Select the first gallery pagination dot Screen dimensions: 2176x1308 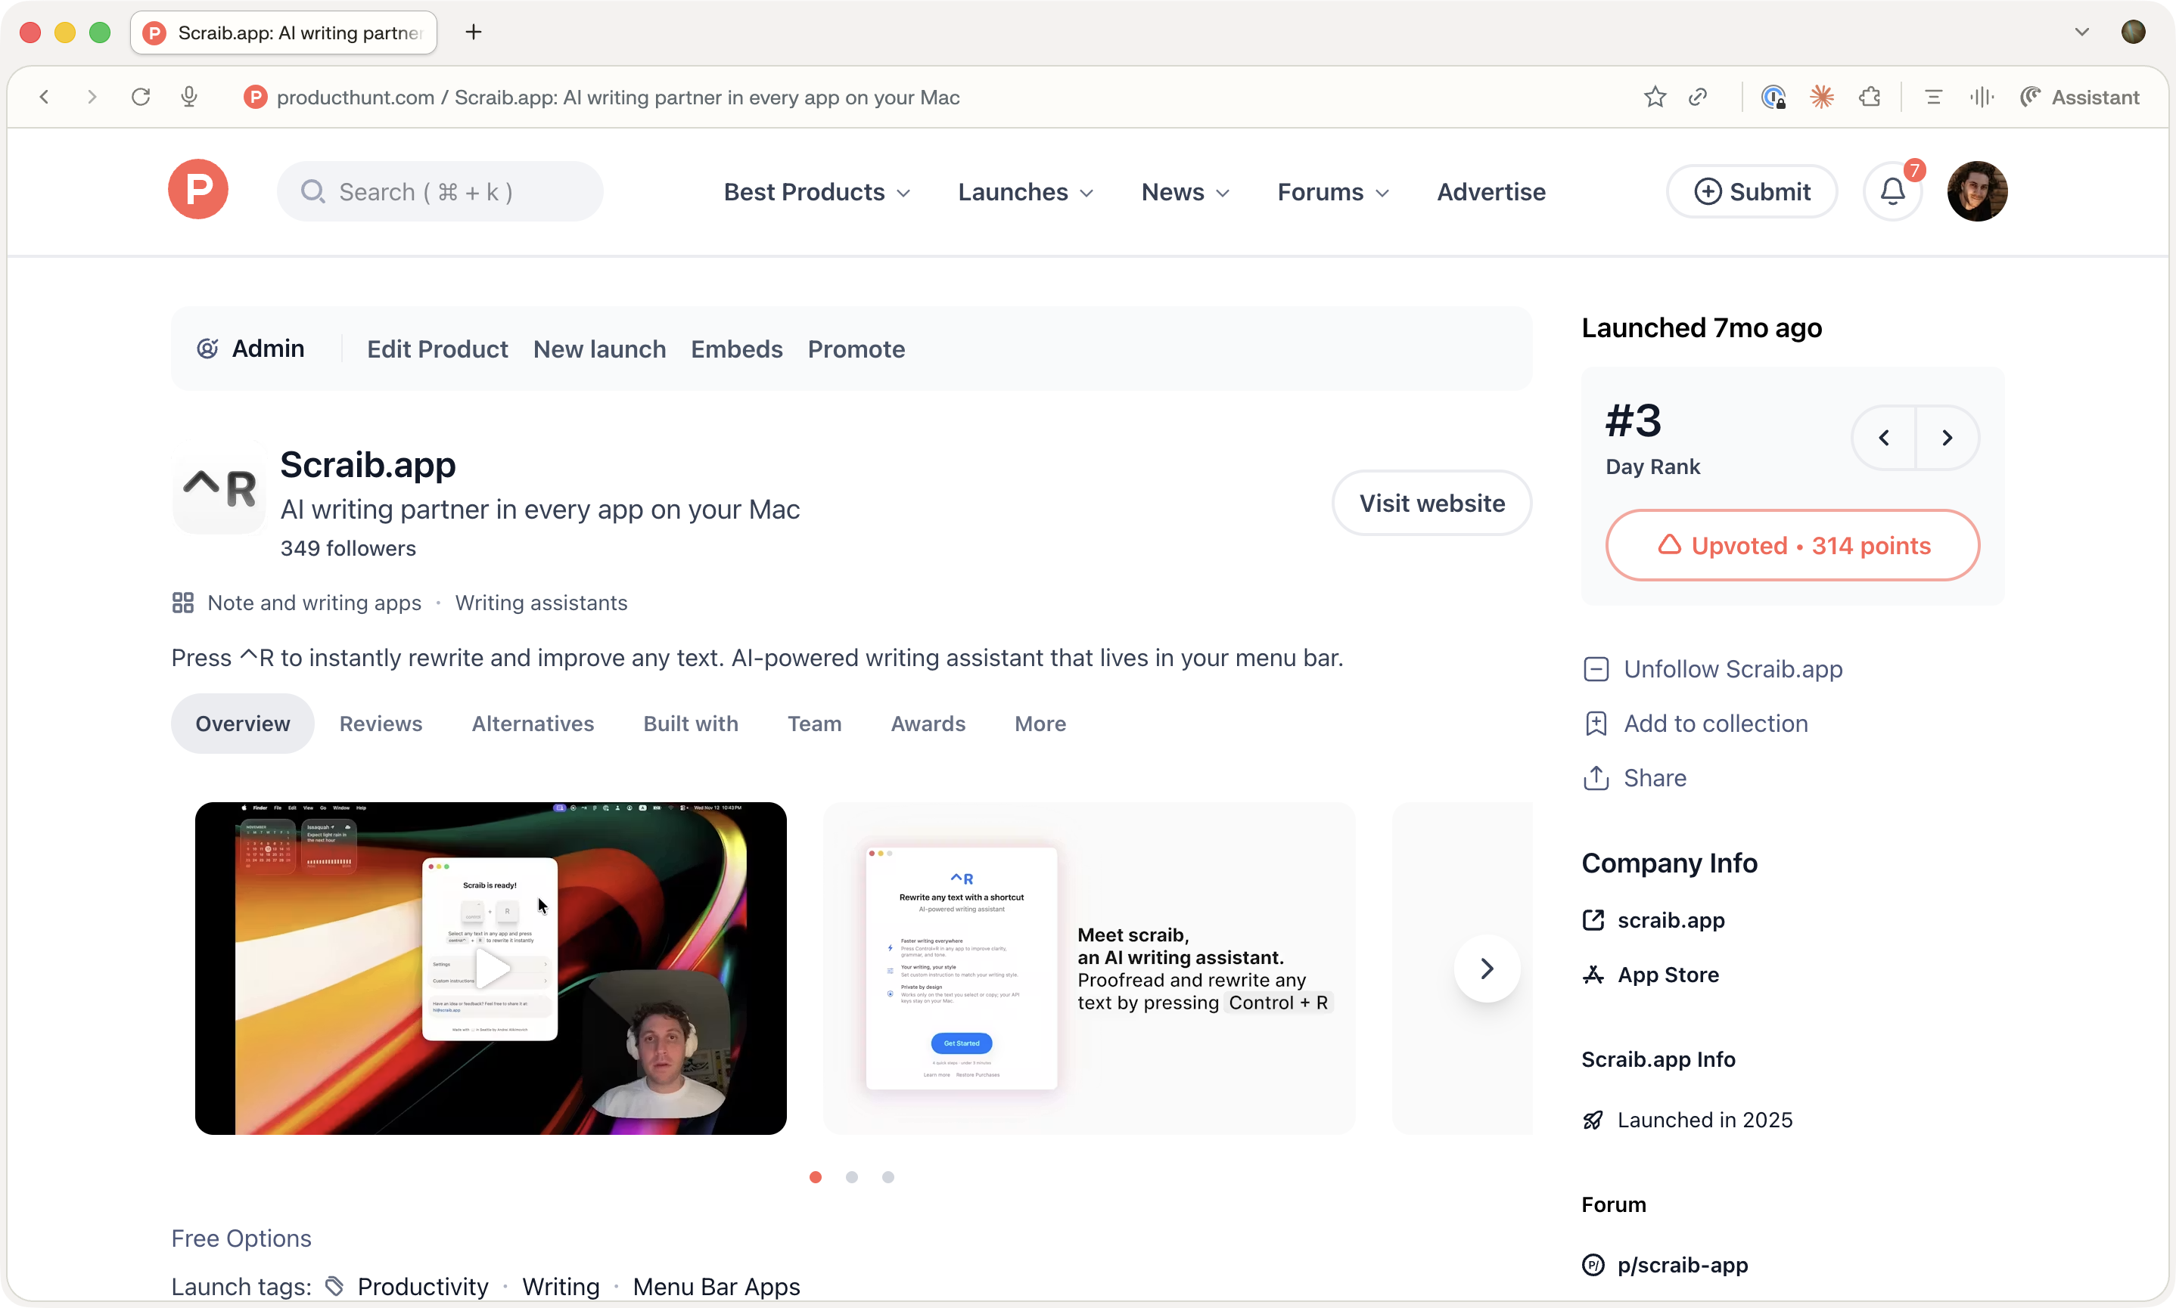815,1176
